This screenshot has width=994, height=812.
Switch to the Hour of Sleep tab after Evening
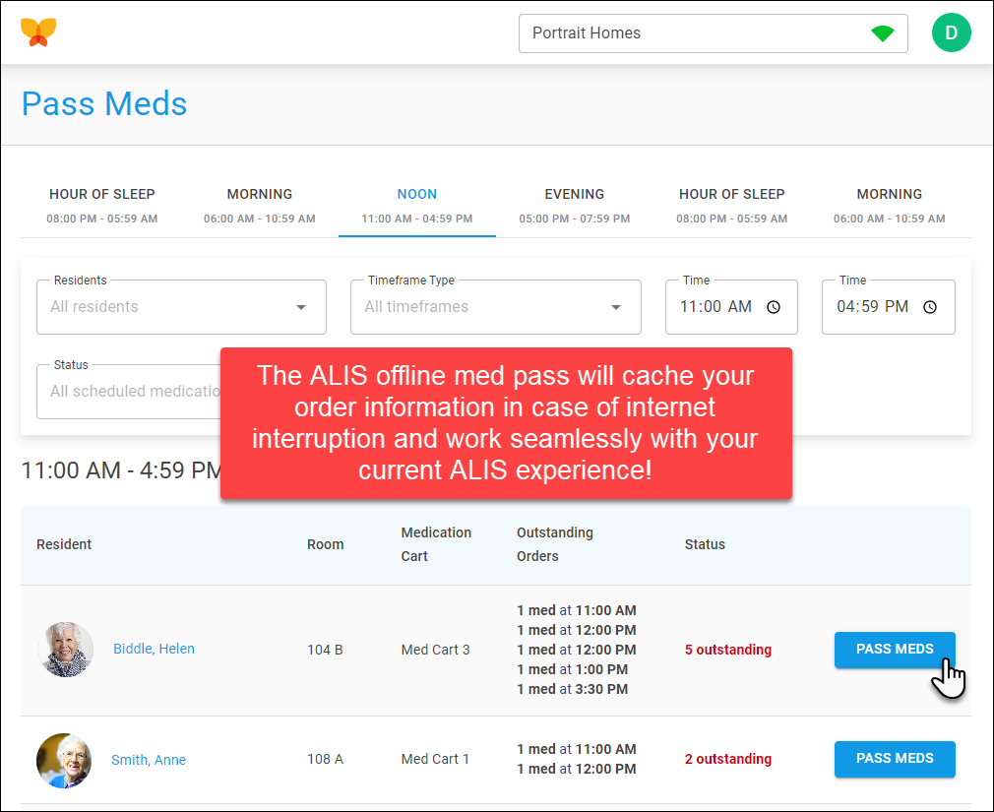tap(731, 206)
